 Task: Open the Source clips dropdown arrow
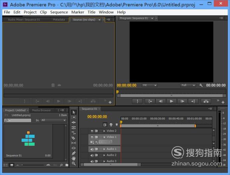coord(99,20)
